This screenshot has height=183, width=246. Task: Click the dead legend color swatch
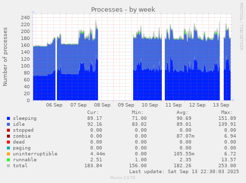click(8, 142)
